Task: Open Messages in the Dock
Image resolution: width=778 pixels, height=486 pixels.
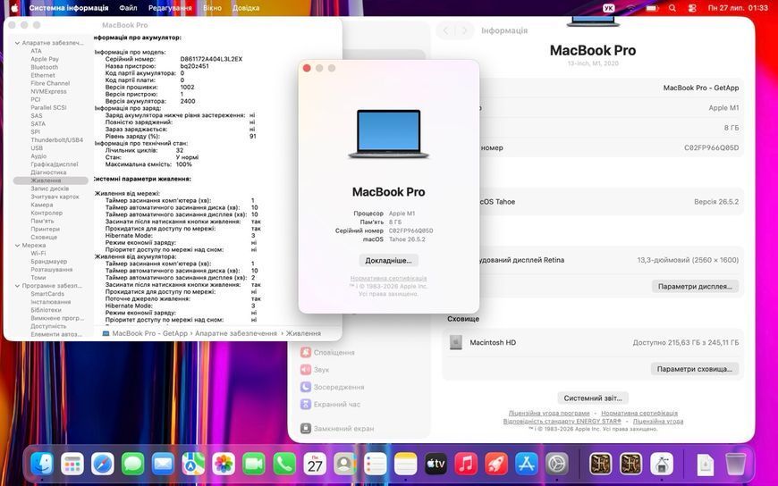Action: pos(133,465)
